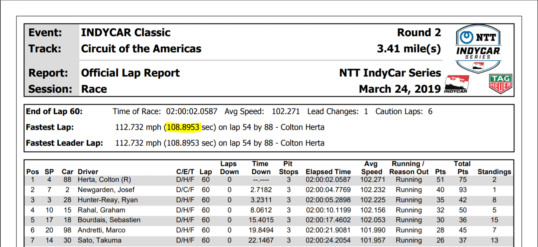Click Sato's time down value 22.1467

(260, 240)
